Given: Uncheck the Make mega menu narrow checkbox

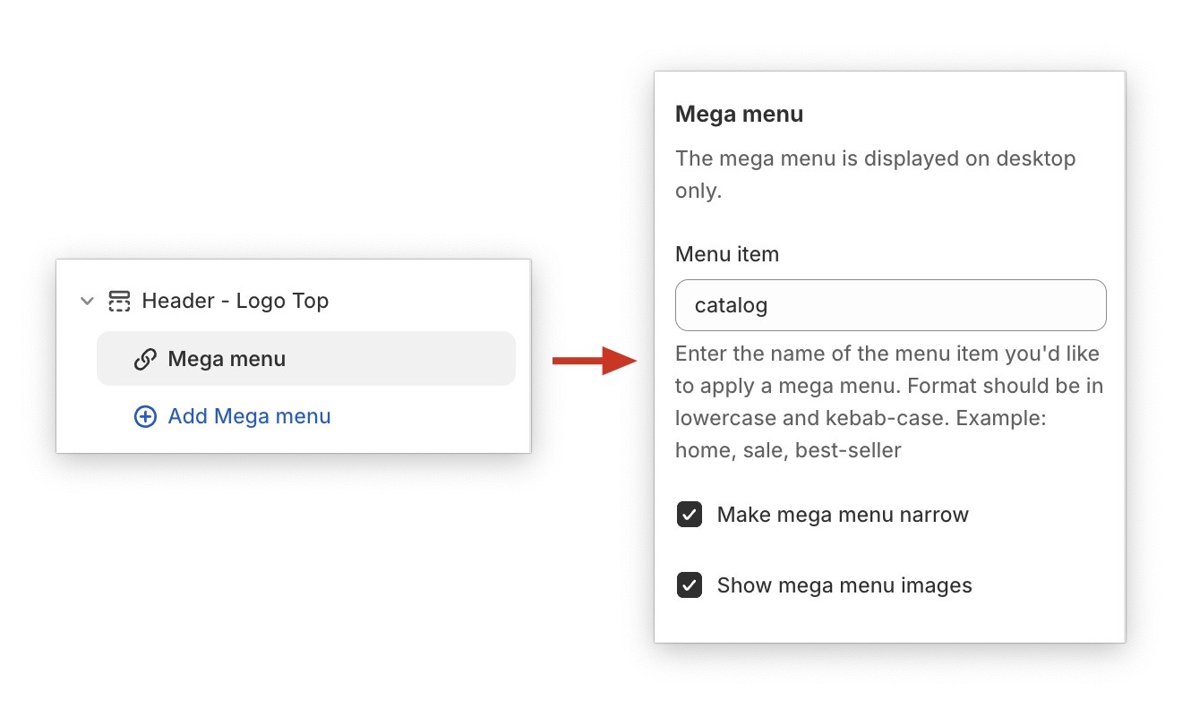Looking at the screenshot, I should (x=690, y=515).
